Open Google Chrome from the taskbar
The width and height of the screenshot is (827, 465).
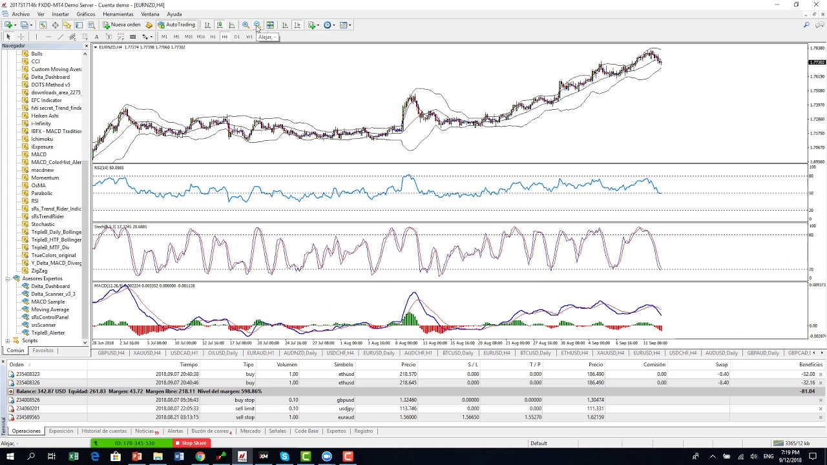(x=200, y=457)
